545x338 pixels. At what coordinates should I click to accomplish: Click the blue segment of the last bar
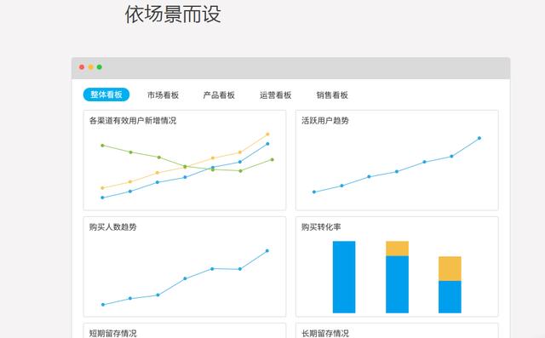click(450, 297)
